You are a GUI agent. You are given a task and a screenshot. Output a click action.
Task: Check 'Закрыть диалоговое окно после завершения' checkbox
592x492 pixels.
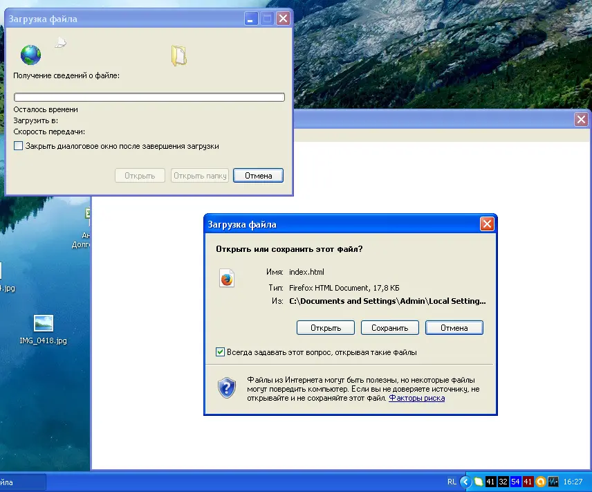tap(18, 146)
